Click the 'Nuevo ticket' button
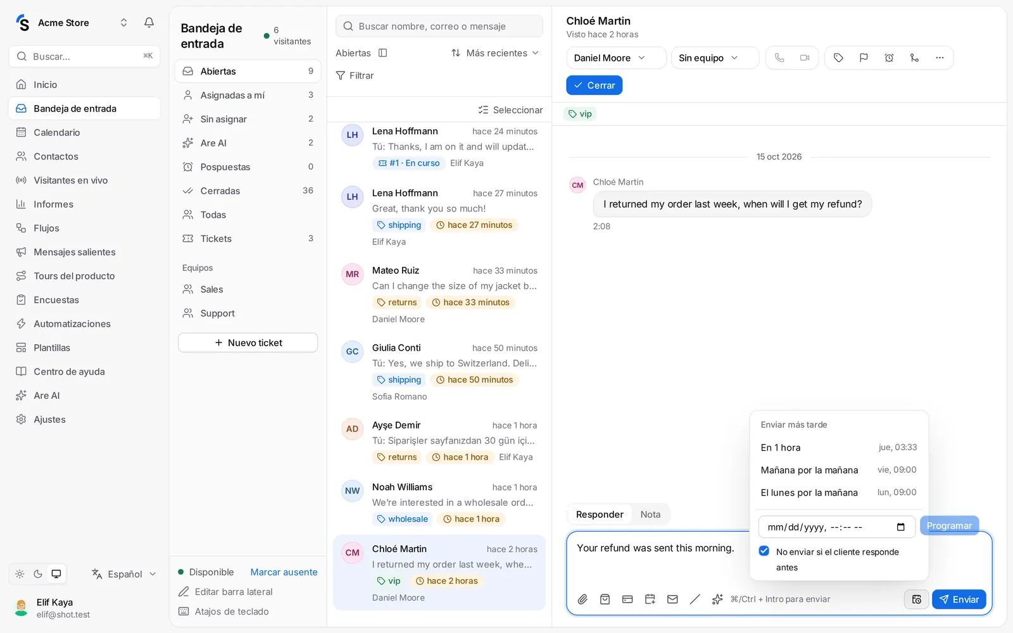 [248, 342]
